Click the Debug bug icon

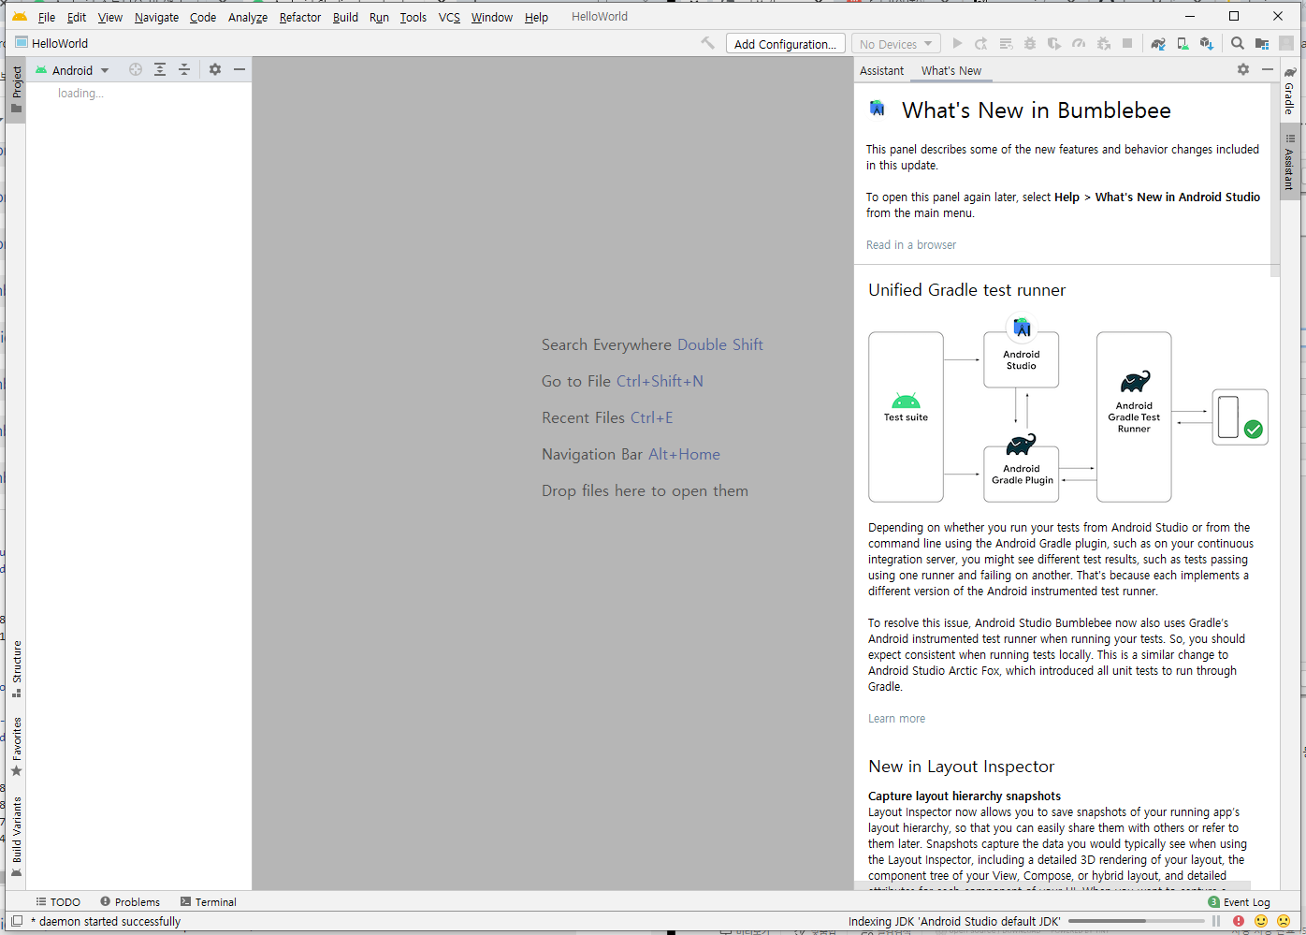1030,43
